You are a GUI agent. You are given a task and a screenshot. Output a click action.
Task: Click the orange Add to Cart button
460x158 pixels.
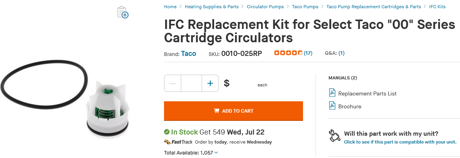point(233,111)
